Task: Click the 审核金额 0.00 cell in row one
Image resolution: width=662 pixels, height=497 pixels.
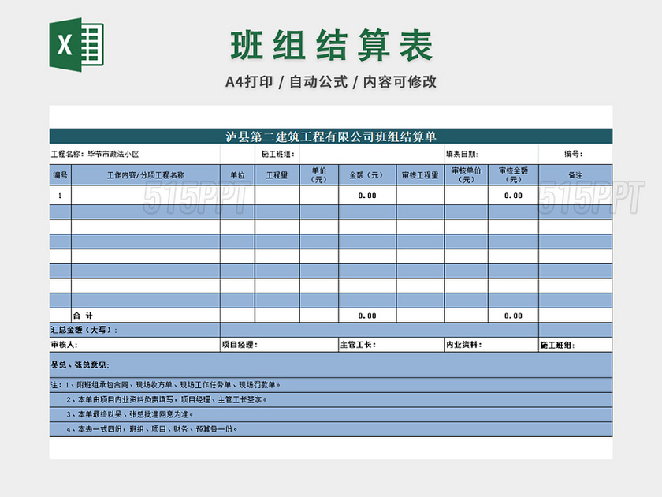Action: (513, 197)
